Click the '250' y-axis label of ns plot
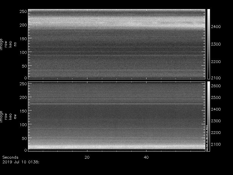Viewport: 233px width, 175px height. point(23,11)
